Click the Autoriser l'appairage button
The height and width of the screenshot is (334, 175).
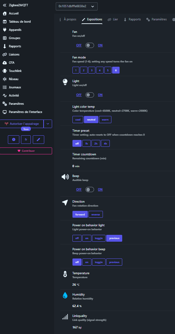pyautogui.click(x=22, y=124)
